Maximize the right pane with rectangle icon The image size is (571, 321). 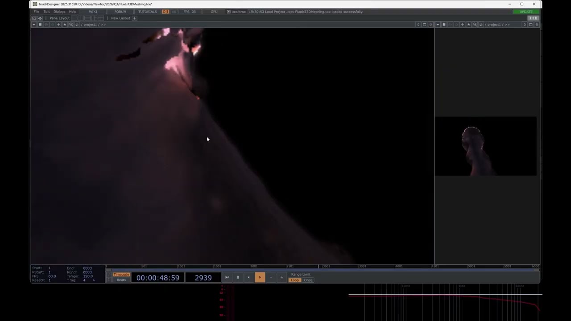(x=531, y=25)
